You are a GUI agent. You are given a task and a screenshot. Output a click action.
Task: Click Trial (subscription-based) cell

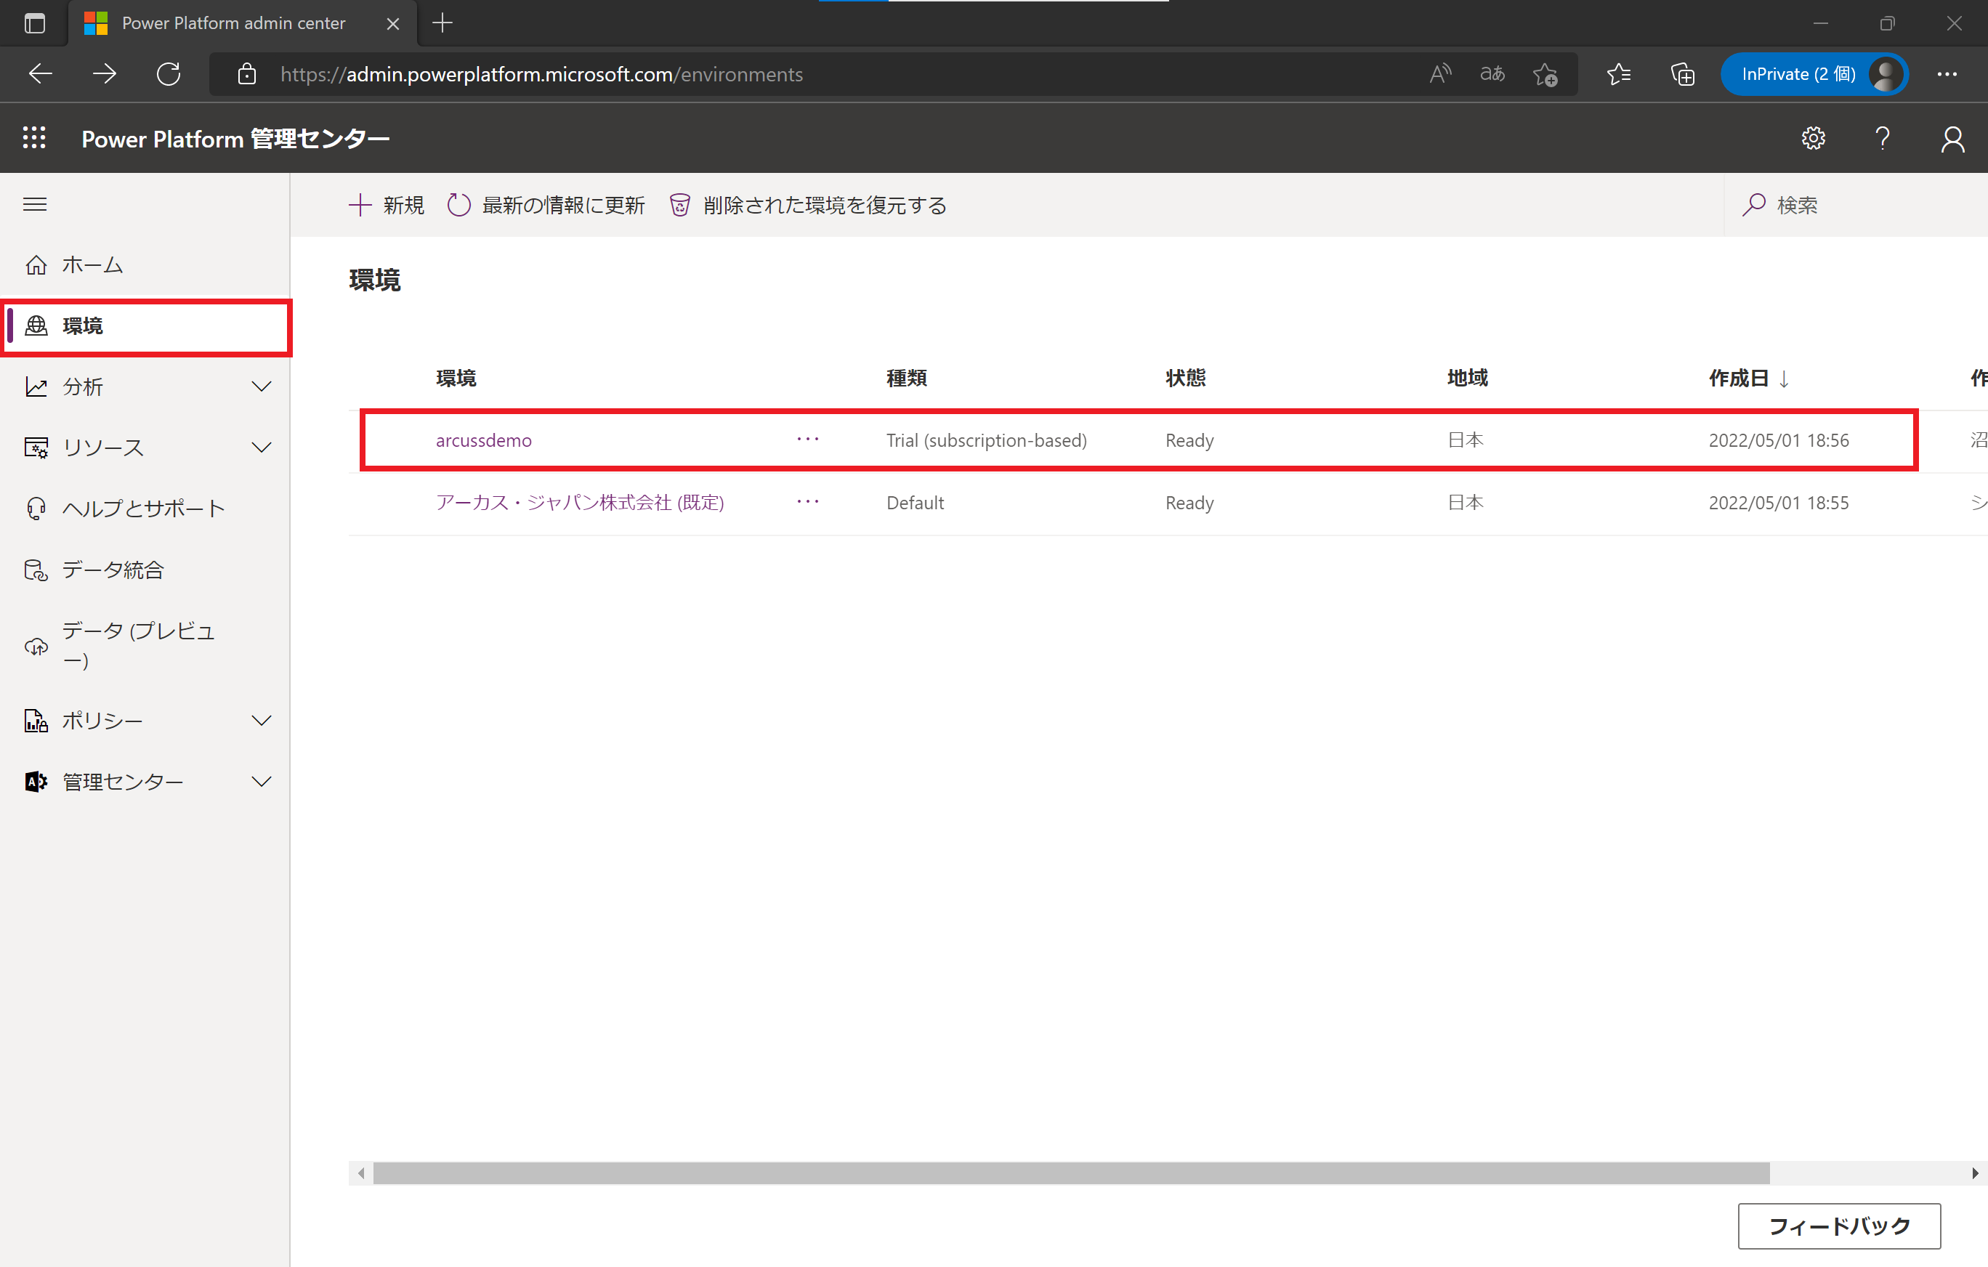(x=987, y=441)
